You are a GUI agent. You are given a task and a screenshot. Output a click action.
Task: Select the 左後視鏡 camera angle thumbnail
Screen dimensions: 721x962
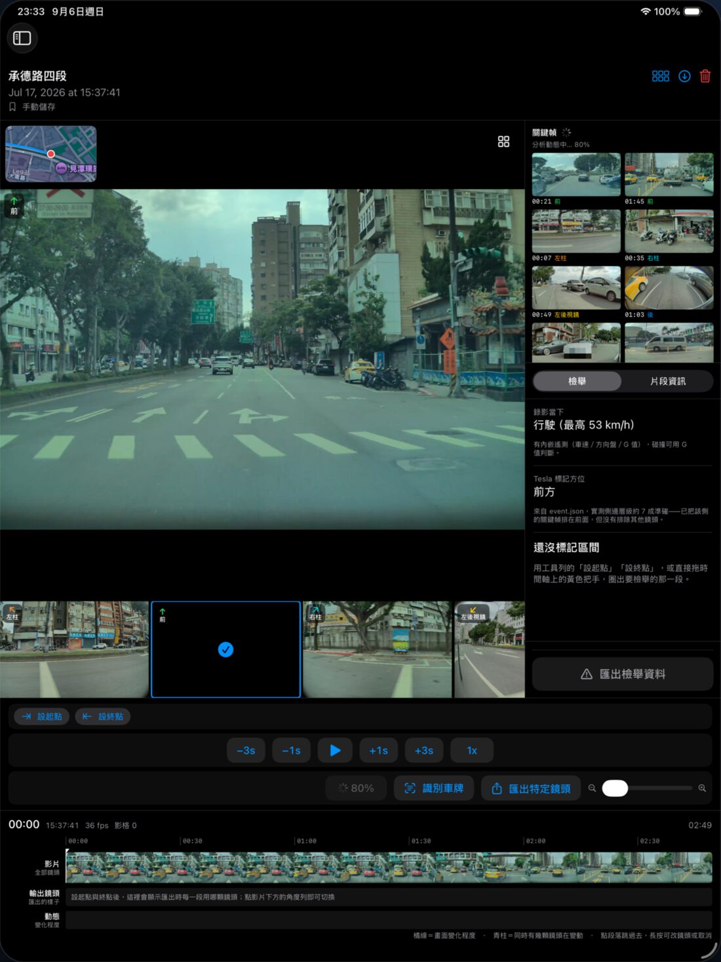click(489, 649)
